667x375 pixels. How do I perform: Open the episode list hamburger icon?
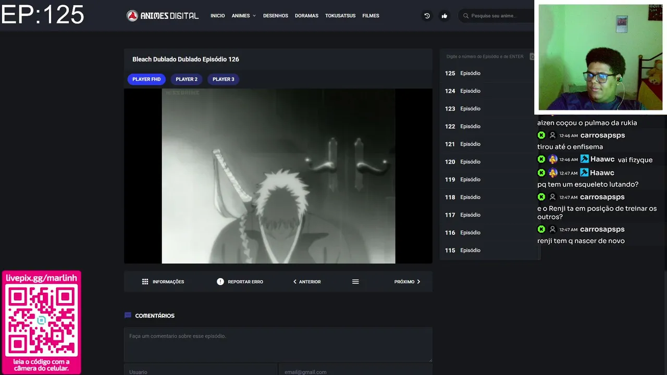[x=355, y=282]
